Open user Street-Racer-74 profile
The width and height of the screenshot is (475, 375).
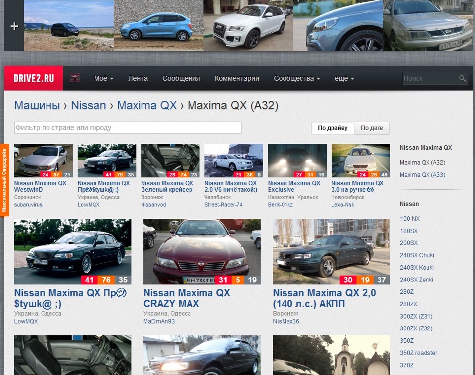click(x=224, y=205)
